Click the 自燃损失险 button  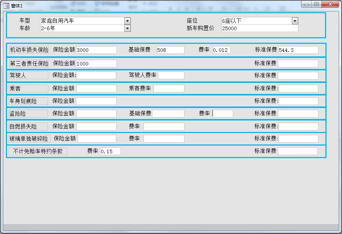click(28, 127)
